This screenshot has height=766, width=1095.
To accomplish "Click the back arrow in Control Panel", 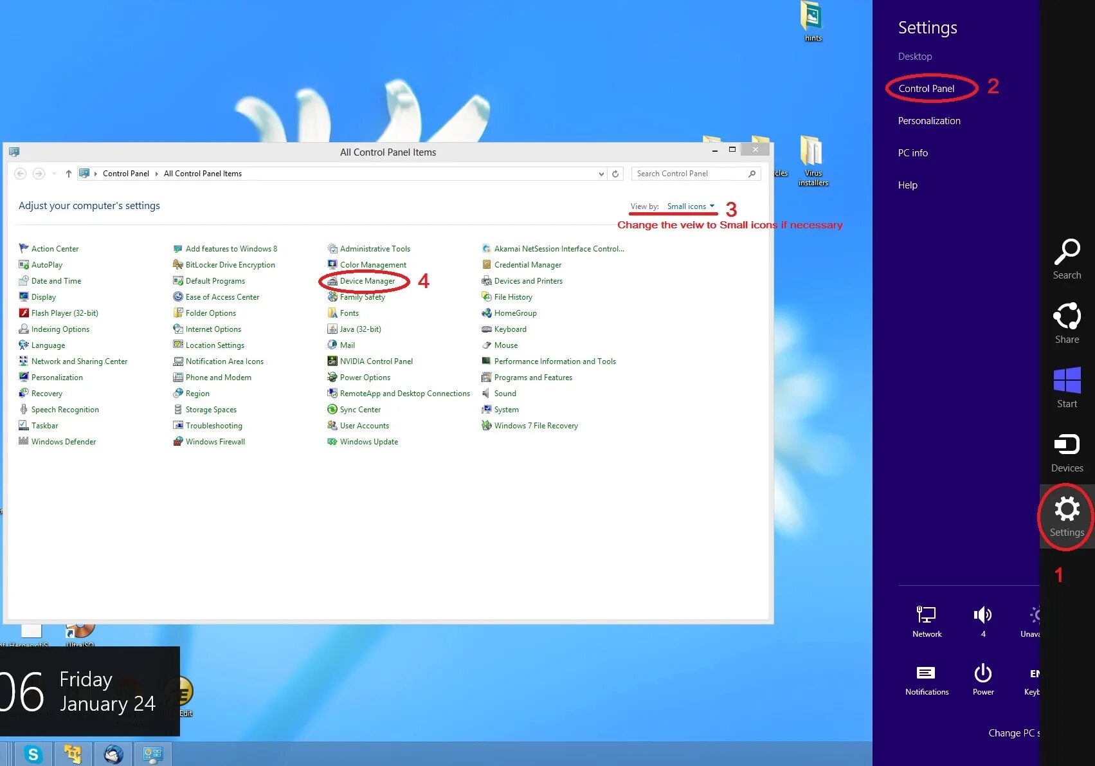I will pos(21,174).
